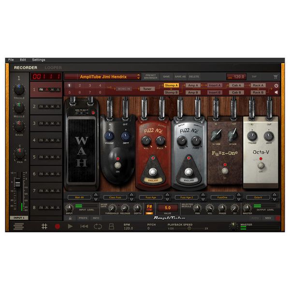The width and height of the screenshot is (290, 290).
Task: Mute output with the speaker icon
Action: [x=276, y=92]
